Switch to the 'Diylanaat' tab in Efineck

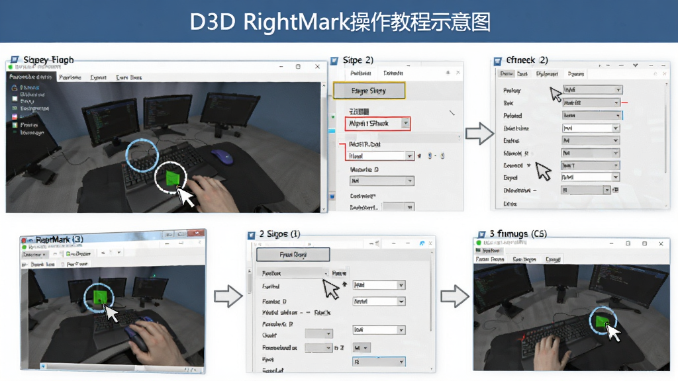pos(547,74)
